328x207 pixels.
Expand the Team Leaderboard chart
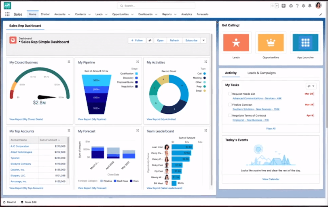tap(205, 130)
